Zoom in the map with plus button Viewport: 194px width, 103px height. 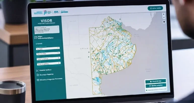click(x=164, y=14)
